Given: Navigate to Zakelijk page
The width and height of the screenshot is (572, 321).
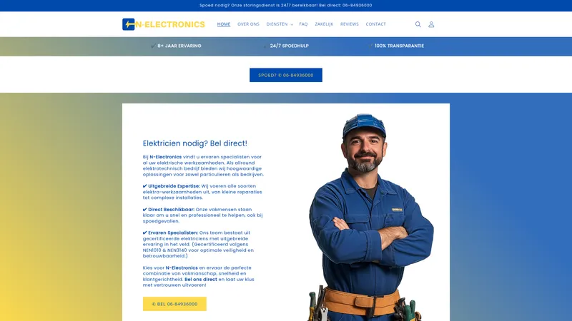Looking at the screenshot, I should click(324, 24).
